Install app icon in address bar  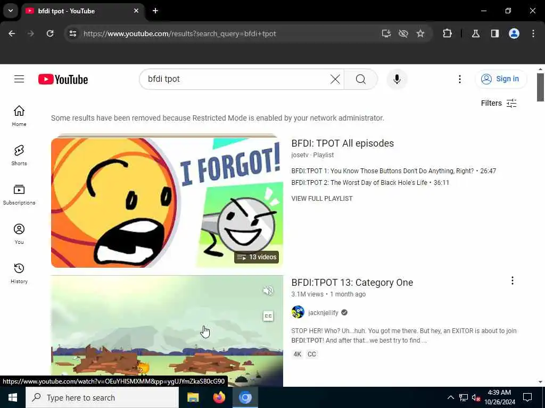coord(386,33)
